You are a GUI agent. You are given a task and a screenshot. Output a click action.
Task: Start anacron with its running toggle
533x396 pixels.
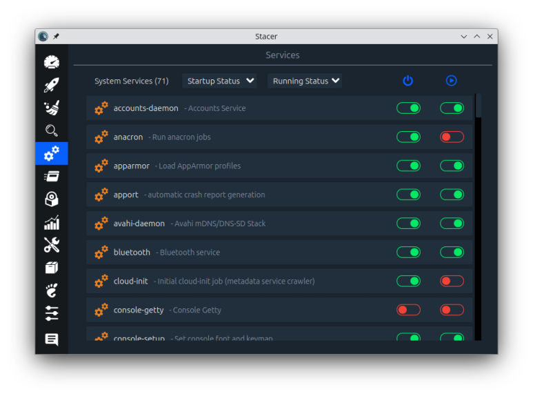coord(452,137)
